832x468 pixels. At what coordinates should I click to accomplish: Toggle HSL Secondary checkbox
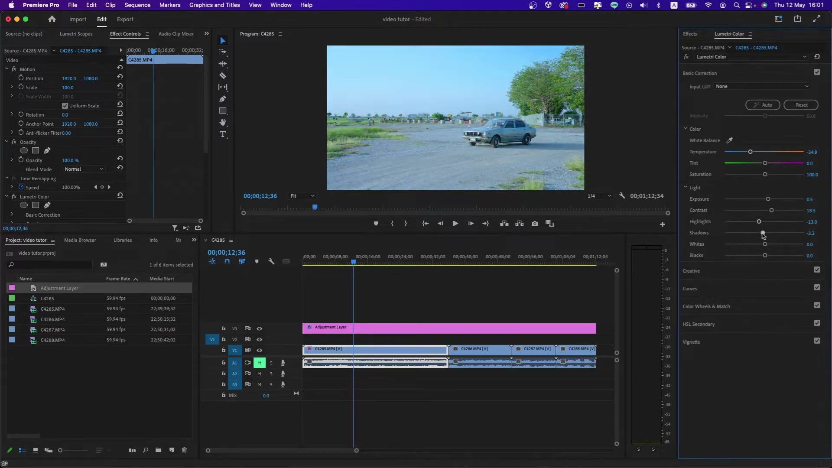817,323
